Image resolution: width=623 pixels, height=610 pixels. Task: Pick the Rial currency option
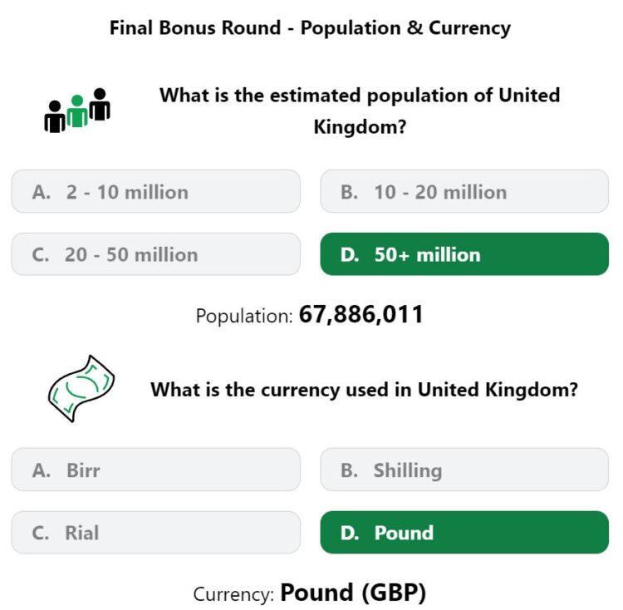pos(156,533)
